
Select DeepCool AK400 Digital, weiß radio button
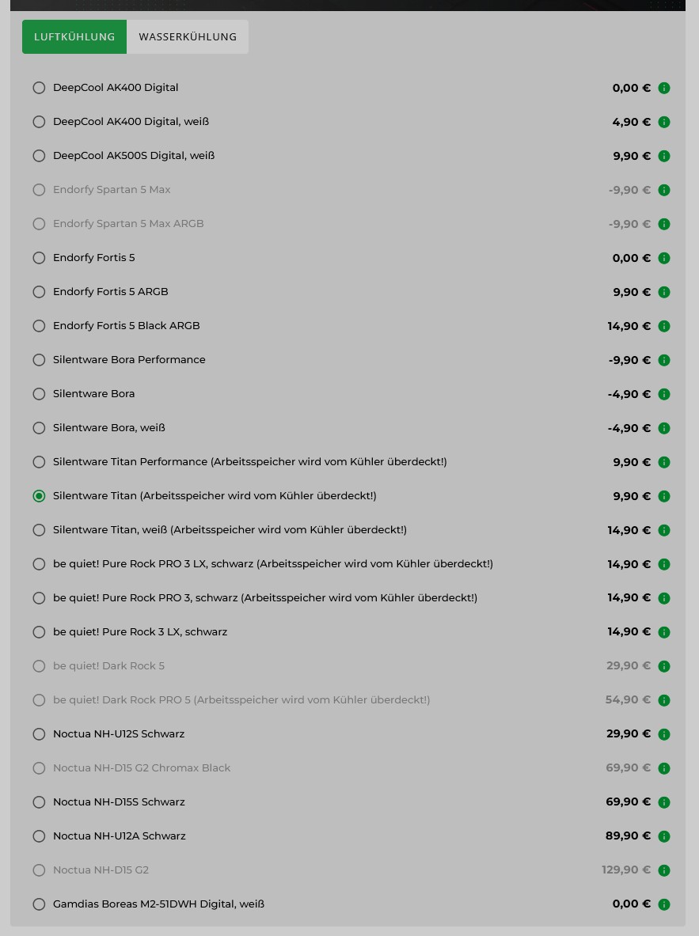click(x=39, y=122)
